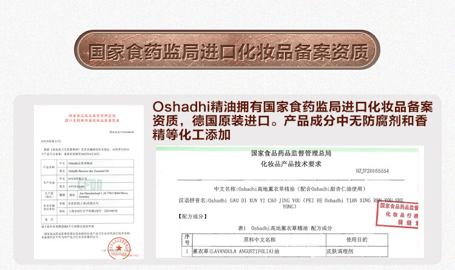Screen dimensions: 455x270
Task: Click the certificate cell Oshadhi Benzoin abs. Essential Oil
Action: click(100, 171)
